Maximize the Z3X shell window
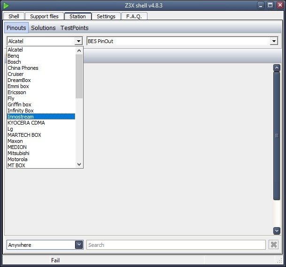286x267 pixels. click(x=271, y=5)
